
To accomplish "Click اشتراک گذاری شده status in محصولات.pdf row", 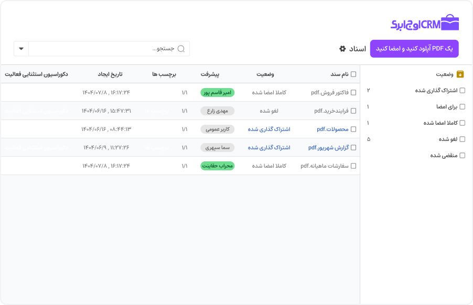I will (269, 129).
